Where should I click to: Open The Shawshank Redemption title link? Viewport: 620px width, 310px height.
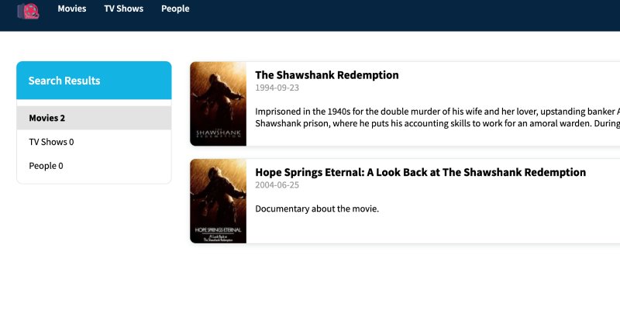327,74
